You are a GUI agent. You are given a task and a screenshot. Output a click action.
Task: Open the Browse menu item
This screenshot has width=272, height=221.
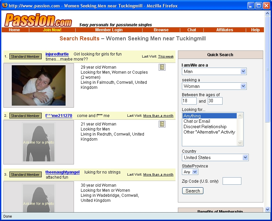(161, 30)
